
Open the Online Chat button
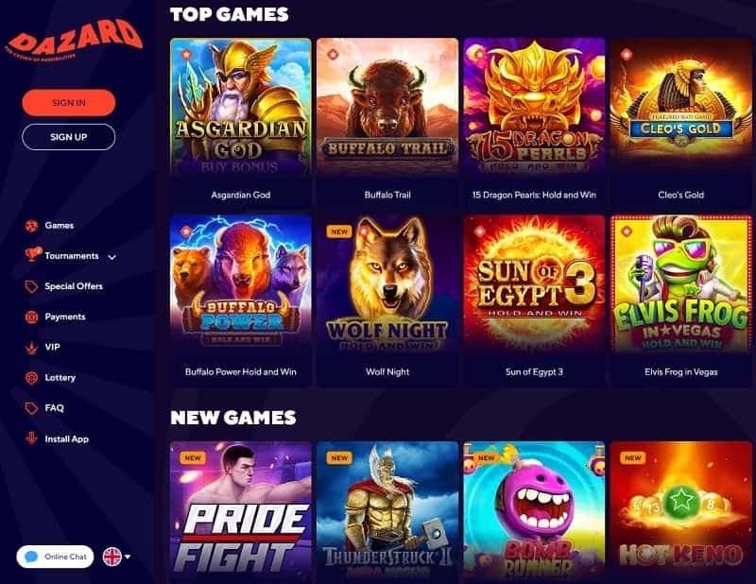(x=55, y=557)
